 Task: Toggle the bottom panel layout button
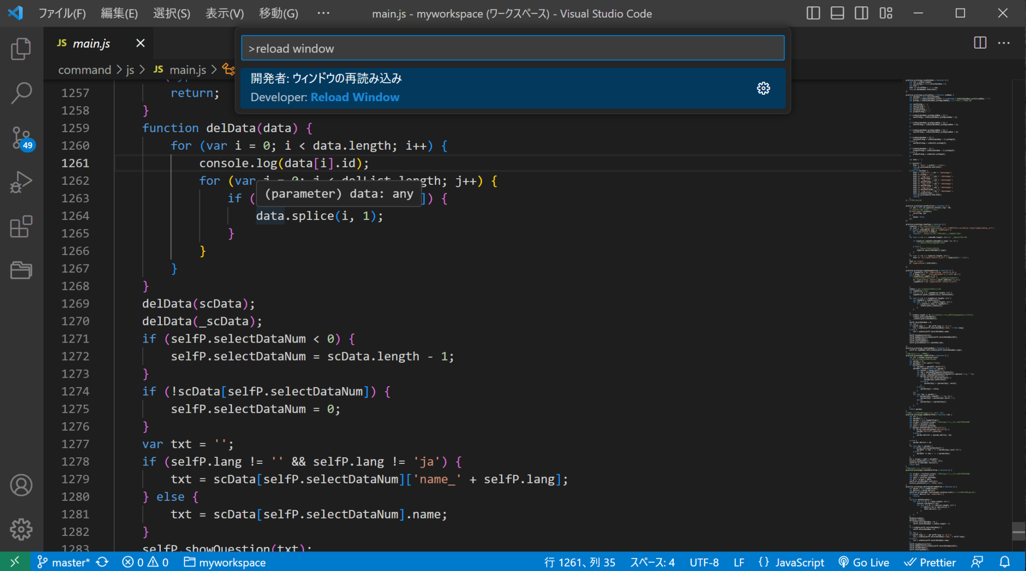pos(837,14)
